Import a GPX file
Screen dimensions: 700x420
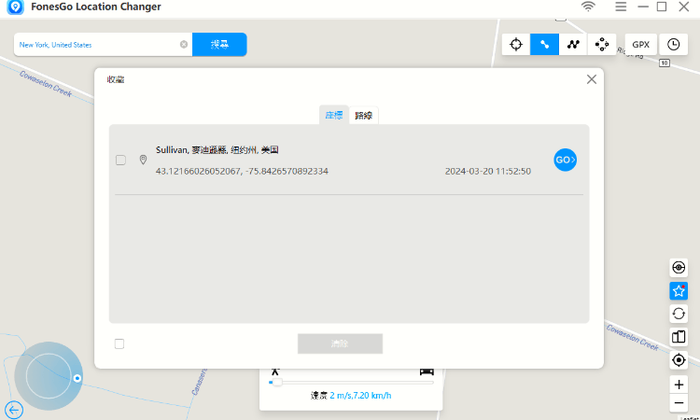(640, 44)
